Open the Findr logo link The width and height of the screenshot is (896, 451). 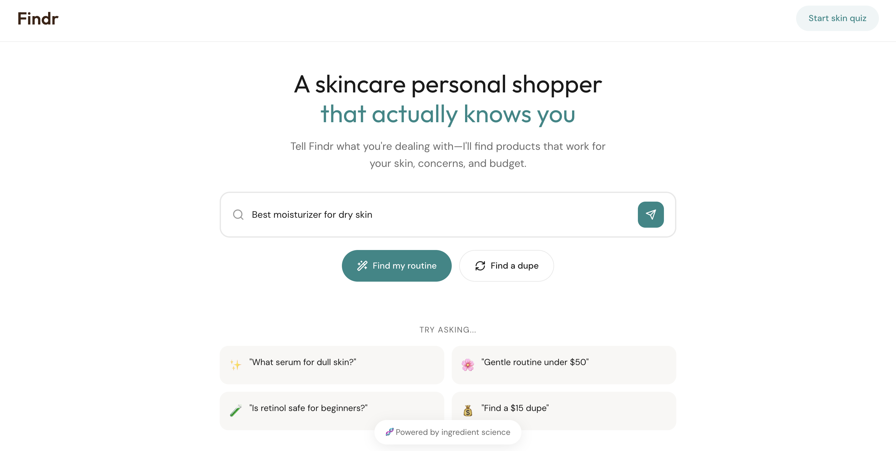[x=38, y=18]
